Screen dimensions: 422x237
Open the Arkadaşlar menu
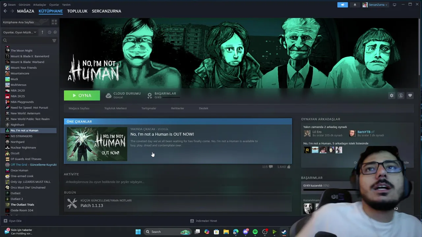40,5
